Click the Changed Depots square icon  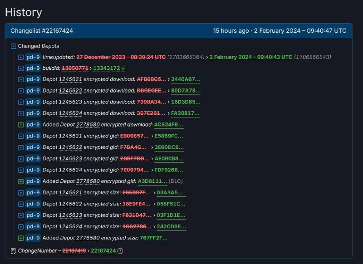tap(14, 46)
